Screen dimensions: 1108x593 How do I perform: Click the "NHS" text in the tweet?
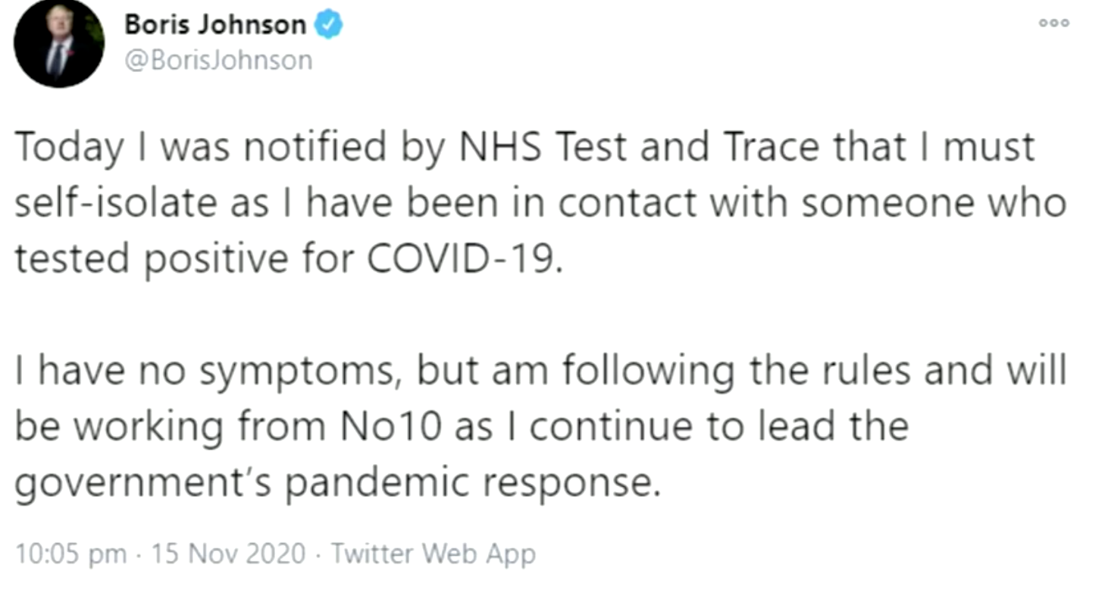pos(501,146)
